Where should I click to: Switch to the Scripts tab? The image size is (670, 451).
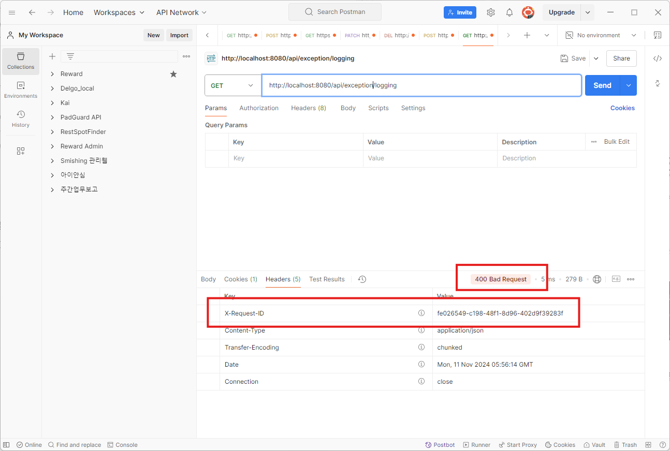pos(378,108)
